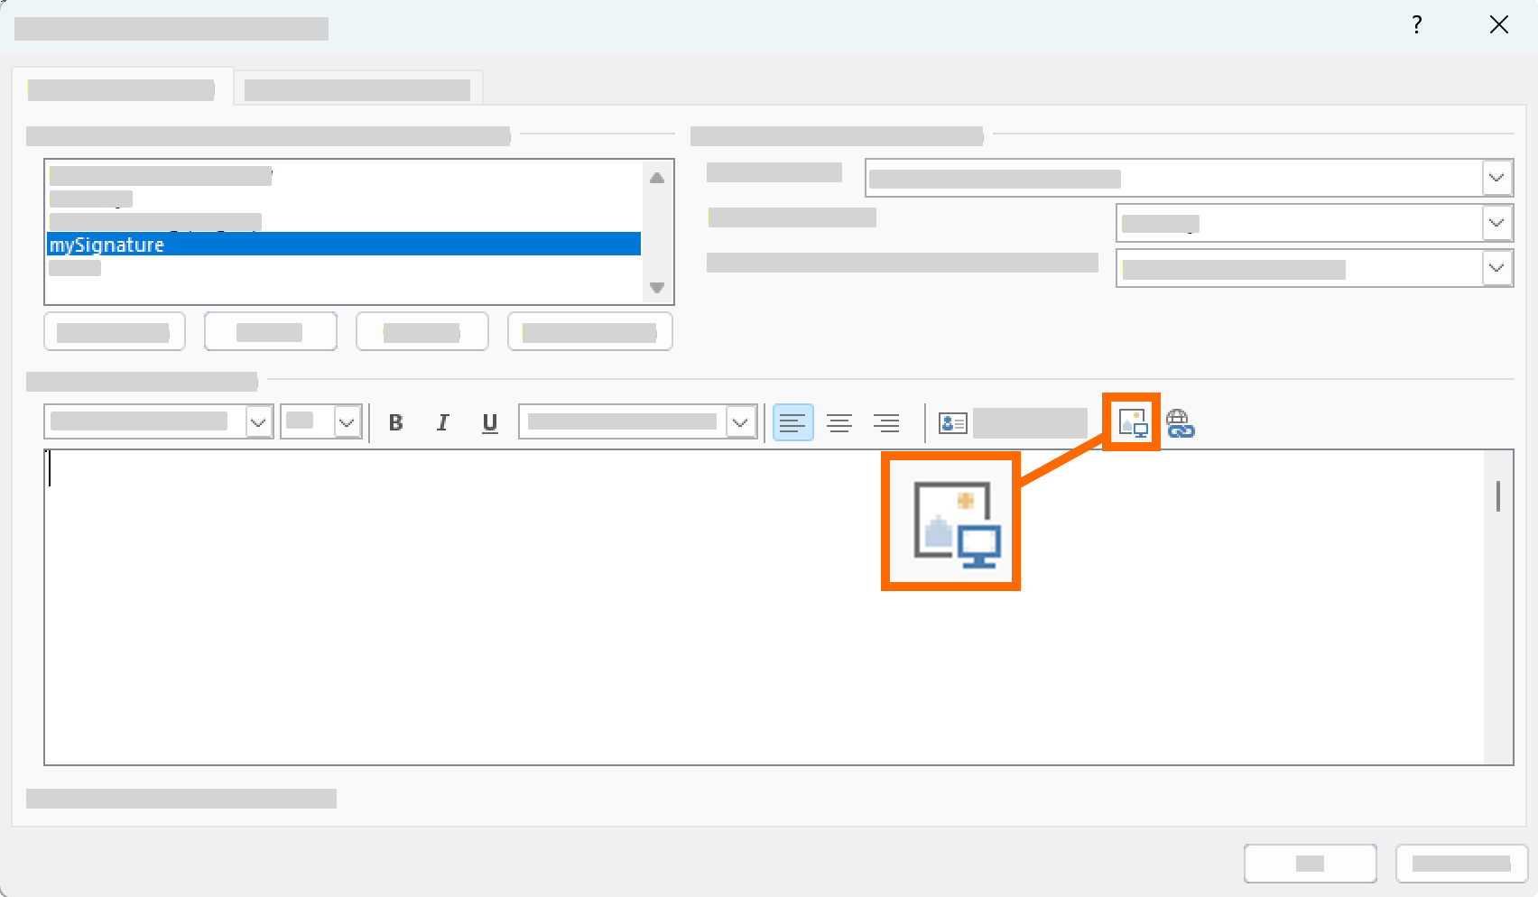Apply underline to signature text
The height and width of the screenshot is (897, 1538).
click(489, 422)
